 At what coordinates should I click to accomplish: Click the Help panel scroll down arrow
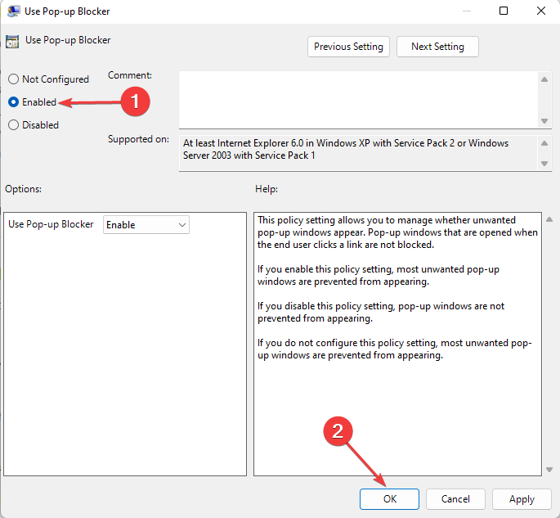coord(549,470)
